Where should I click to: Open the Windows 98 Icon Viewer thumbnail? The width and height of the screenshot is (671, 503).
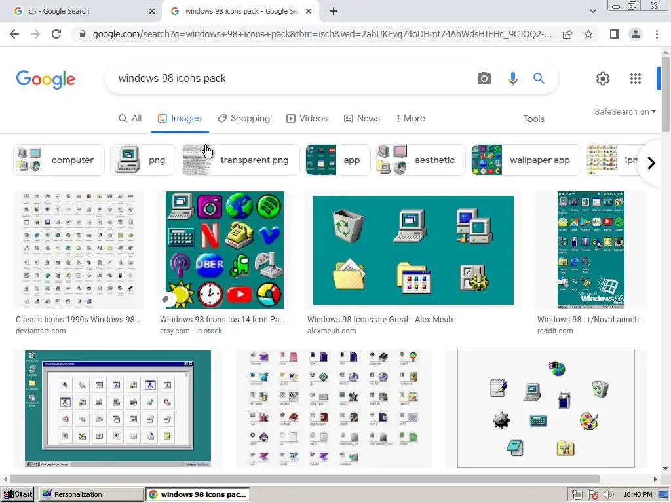[118, 409]
